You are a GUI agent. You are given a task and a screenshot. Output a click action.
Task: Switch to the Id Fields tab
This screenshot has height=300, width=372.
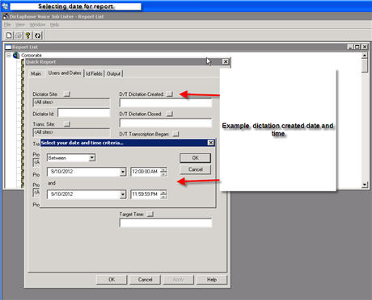94,73
